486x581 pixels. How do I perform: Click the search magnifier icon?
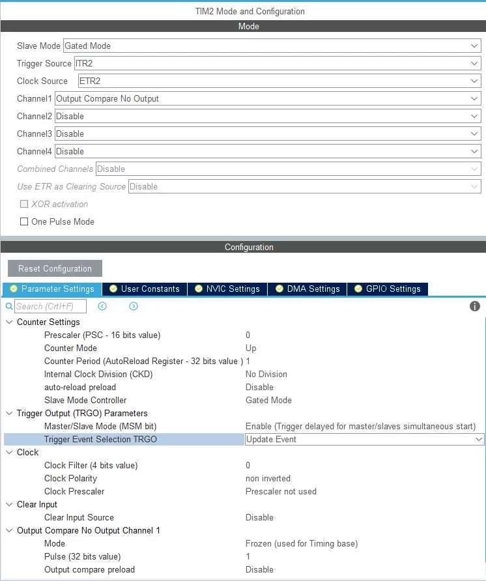[x=9, y=306]
